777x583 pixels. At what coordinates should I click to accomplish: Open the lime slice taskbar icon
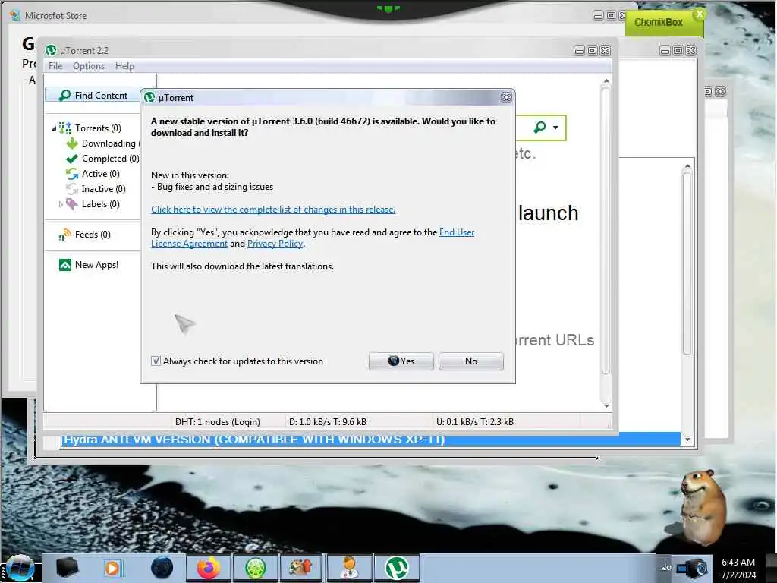(x=255, y=568)
